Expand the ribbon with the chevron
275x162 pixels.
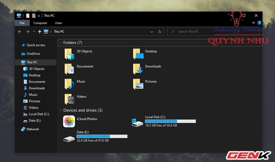click(x=254, y=23)
